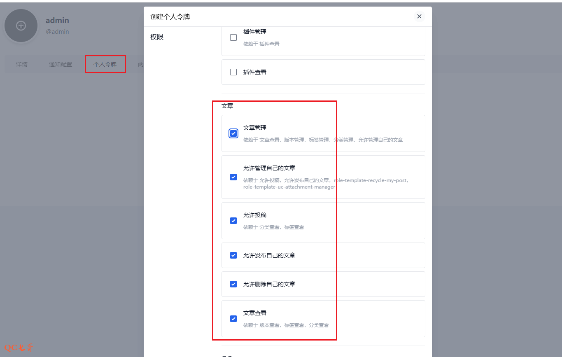Open the partially hidden tab after 个人令牌
This screenshot has height=357, width=562.
pyautogui.click(x=140, y=64)
